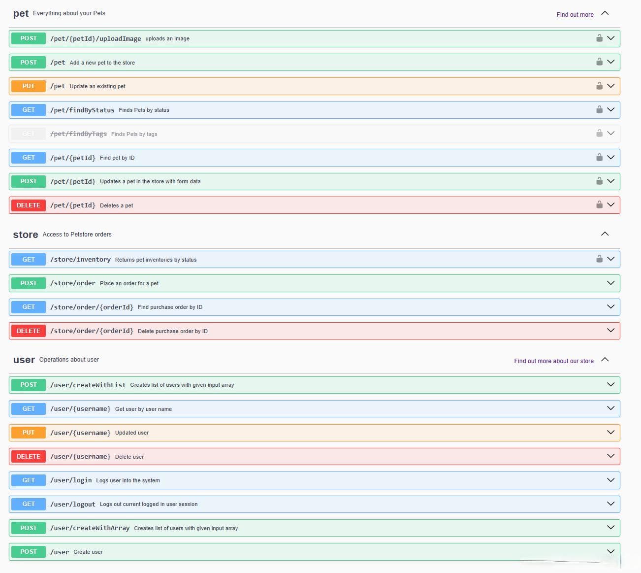Click the lock icon on POST /pet/{petId}/uploadImage
The width and height of the screenshot is (641, 573).
coord(599,38)
